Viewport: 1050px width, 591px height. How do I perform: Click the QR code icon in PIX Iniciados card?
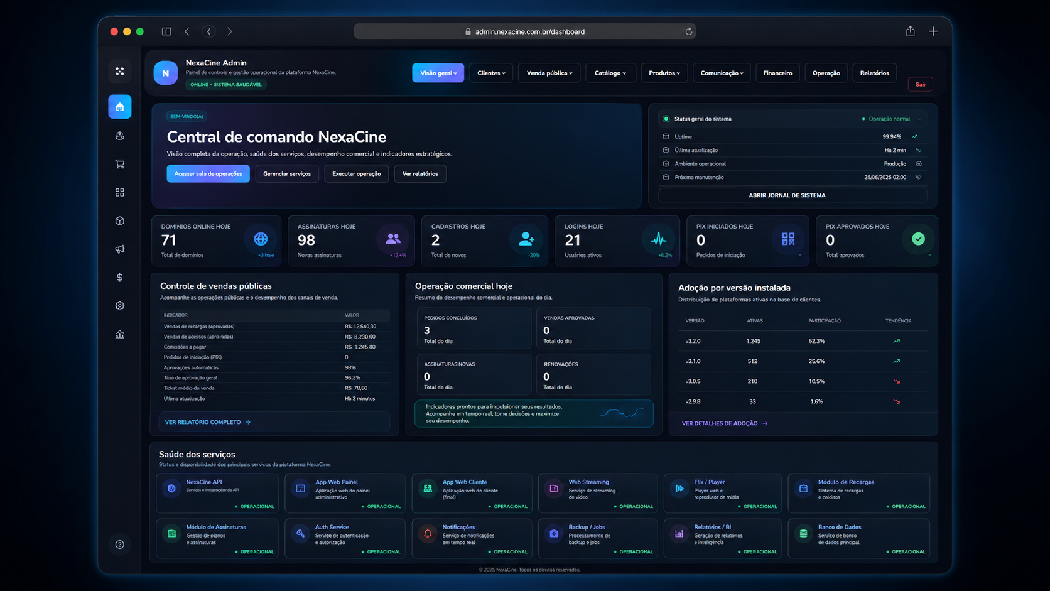pos(787,239)
